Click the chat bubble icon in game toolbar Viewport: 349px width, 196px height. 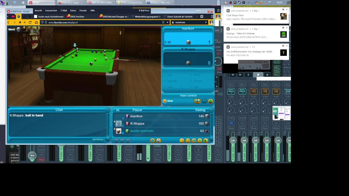coord(194,141)
